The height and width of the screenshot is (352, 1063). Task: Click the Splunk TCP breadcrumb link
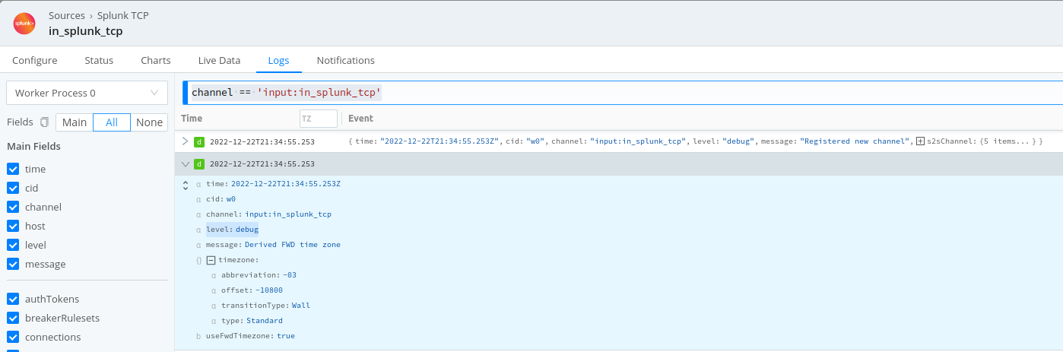tap(123, 15)
